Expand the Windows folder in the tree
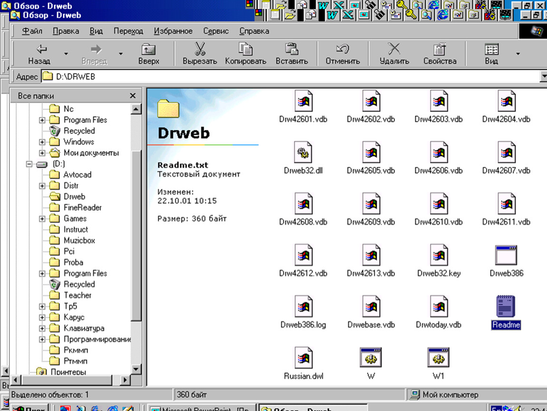547x411 pixels. point(42,142)
